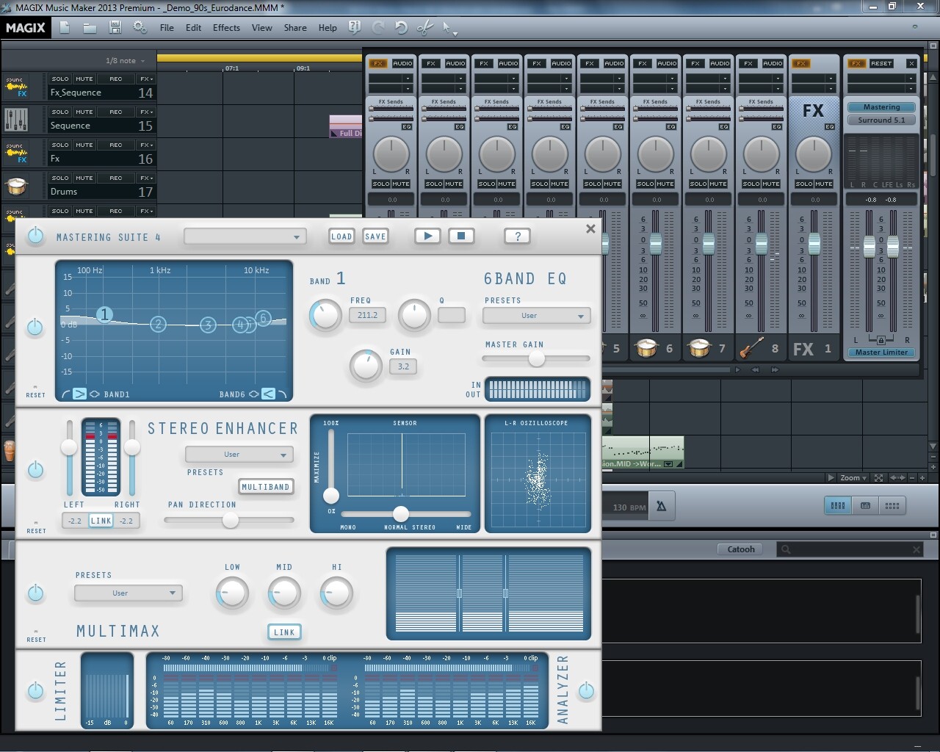Screen dimensions: 940x752
Task: Open the Edit menu
Action: [x=193, y=28]
